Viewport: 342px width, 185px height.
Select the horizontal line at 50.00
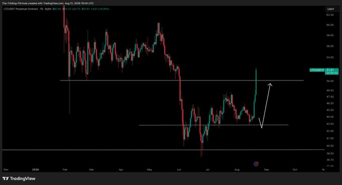pos(182,80)
